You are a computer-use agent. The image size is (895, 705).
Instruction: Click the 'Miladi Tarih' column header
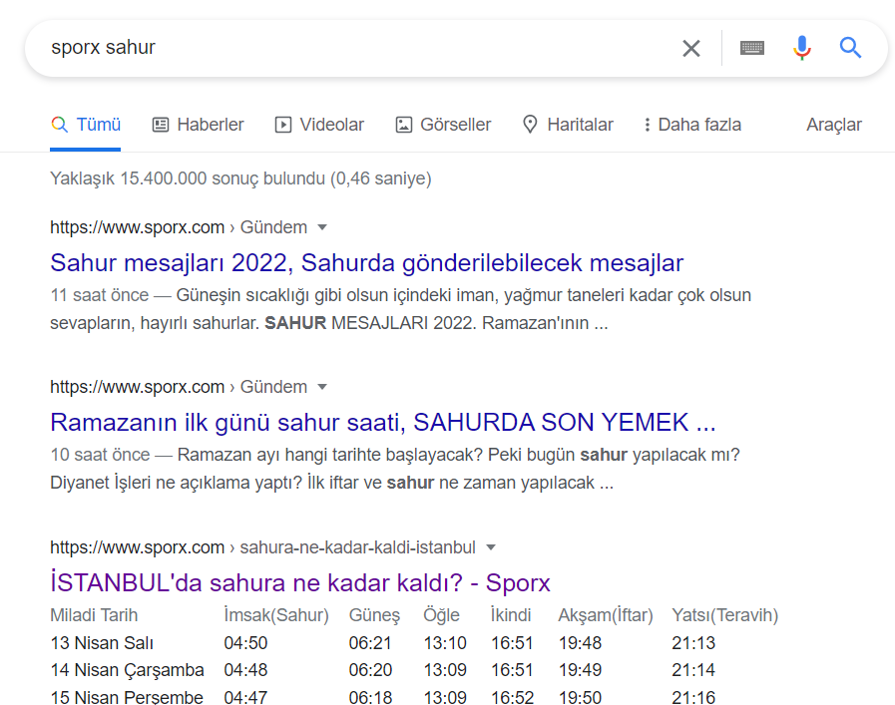pyautogui.click(x=94, y=615)
